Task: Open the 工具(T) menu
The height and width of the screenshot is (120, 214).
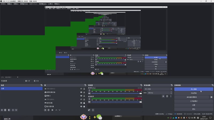Action: 50,4
